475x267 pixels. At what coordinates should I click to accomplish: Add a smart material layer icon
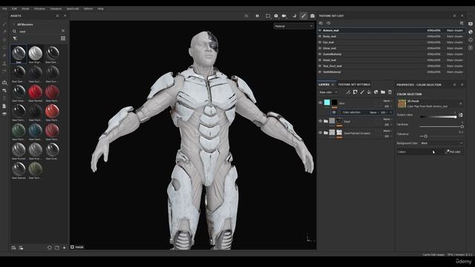click(376, 92)
